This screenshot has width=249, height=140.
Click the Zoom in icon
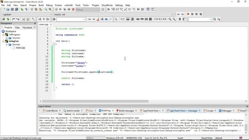[170, 19]
